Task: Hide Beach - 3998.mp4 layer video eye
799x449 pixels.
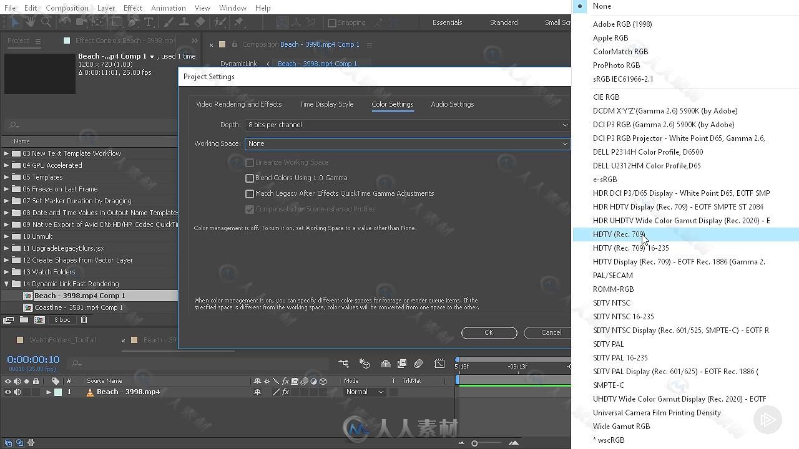Action: [8, 392]
